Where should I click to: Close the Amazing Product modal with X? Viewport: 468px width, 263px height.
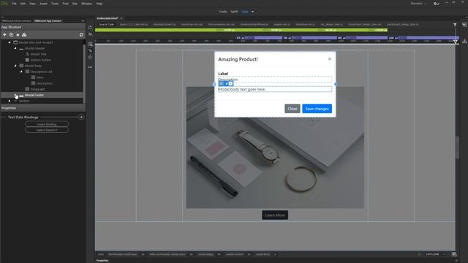(x=330, y=59)
